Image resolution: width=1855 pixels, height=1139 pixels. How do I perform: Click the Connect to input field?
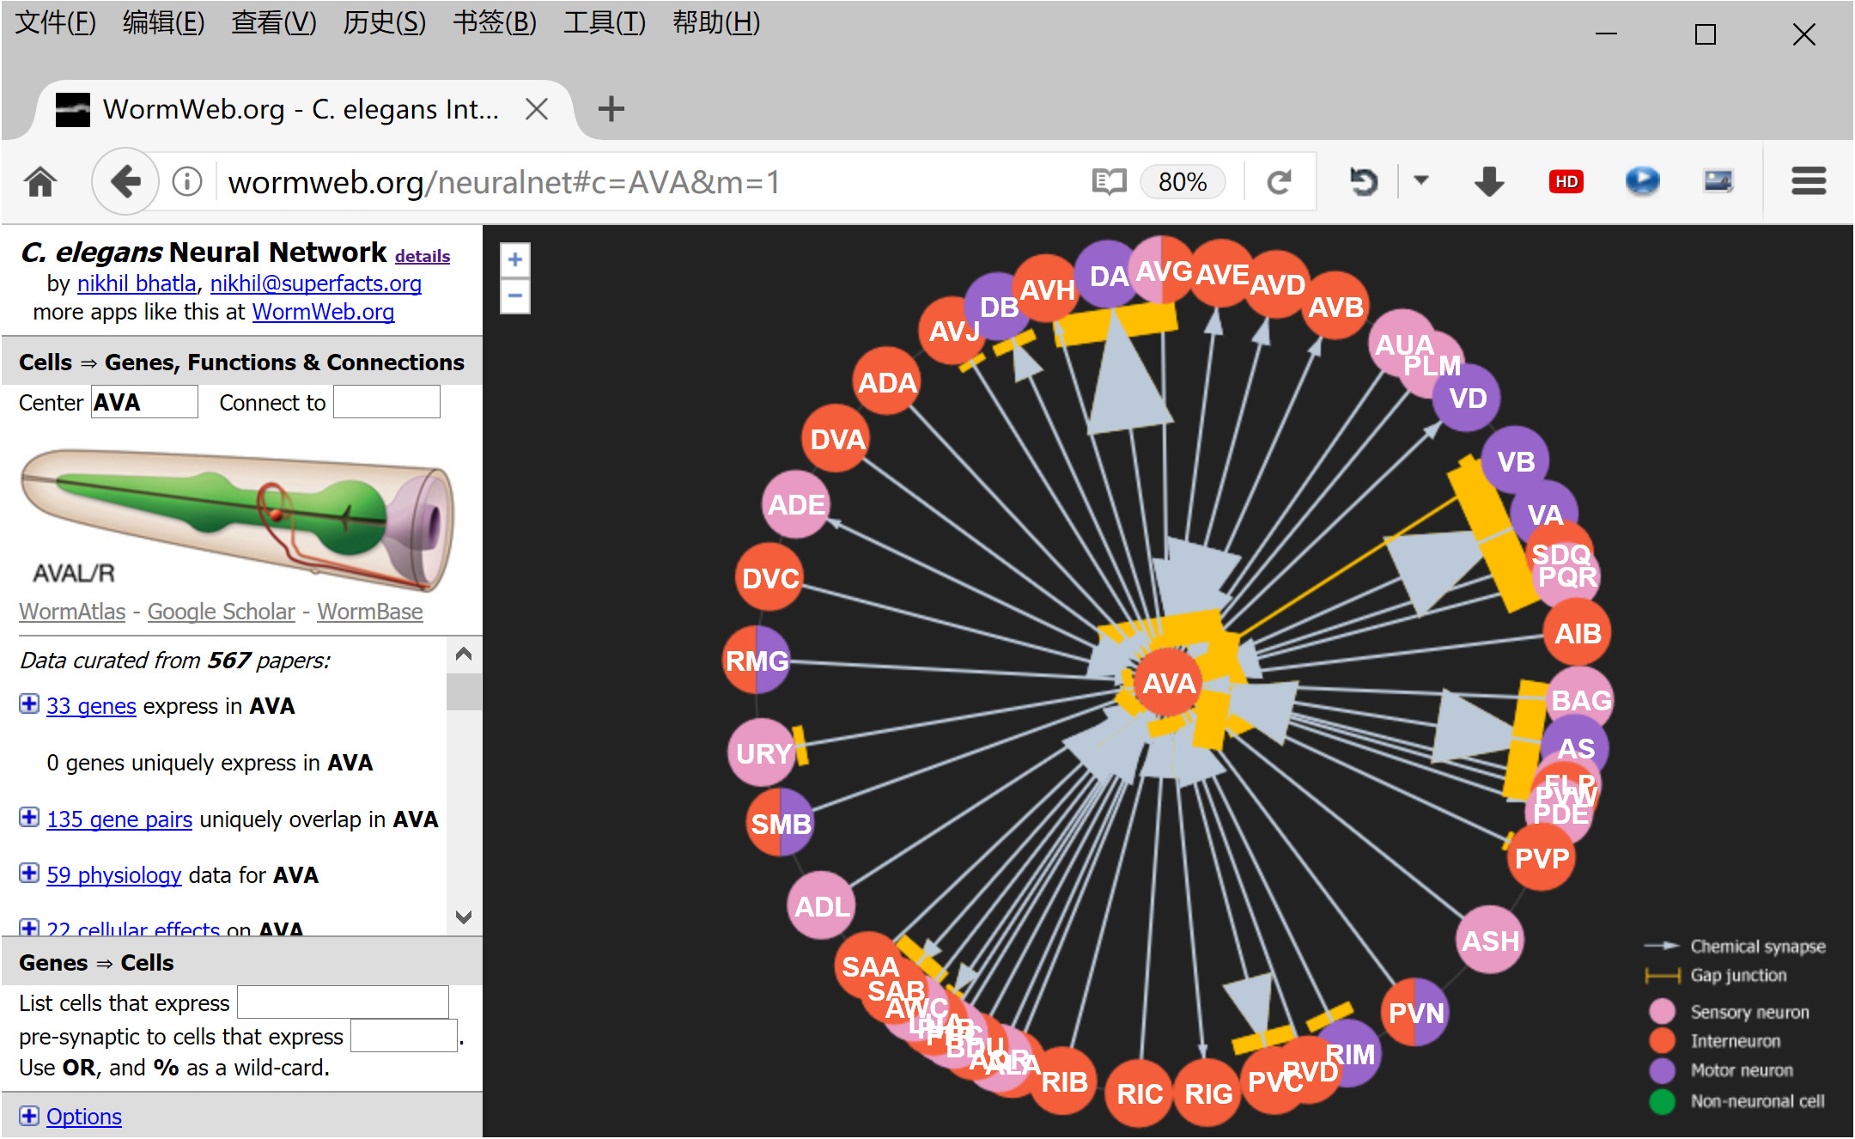386,402
